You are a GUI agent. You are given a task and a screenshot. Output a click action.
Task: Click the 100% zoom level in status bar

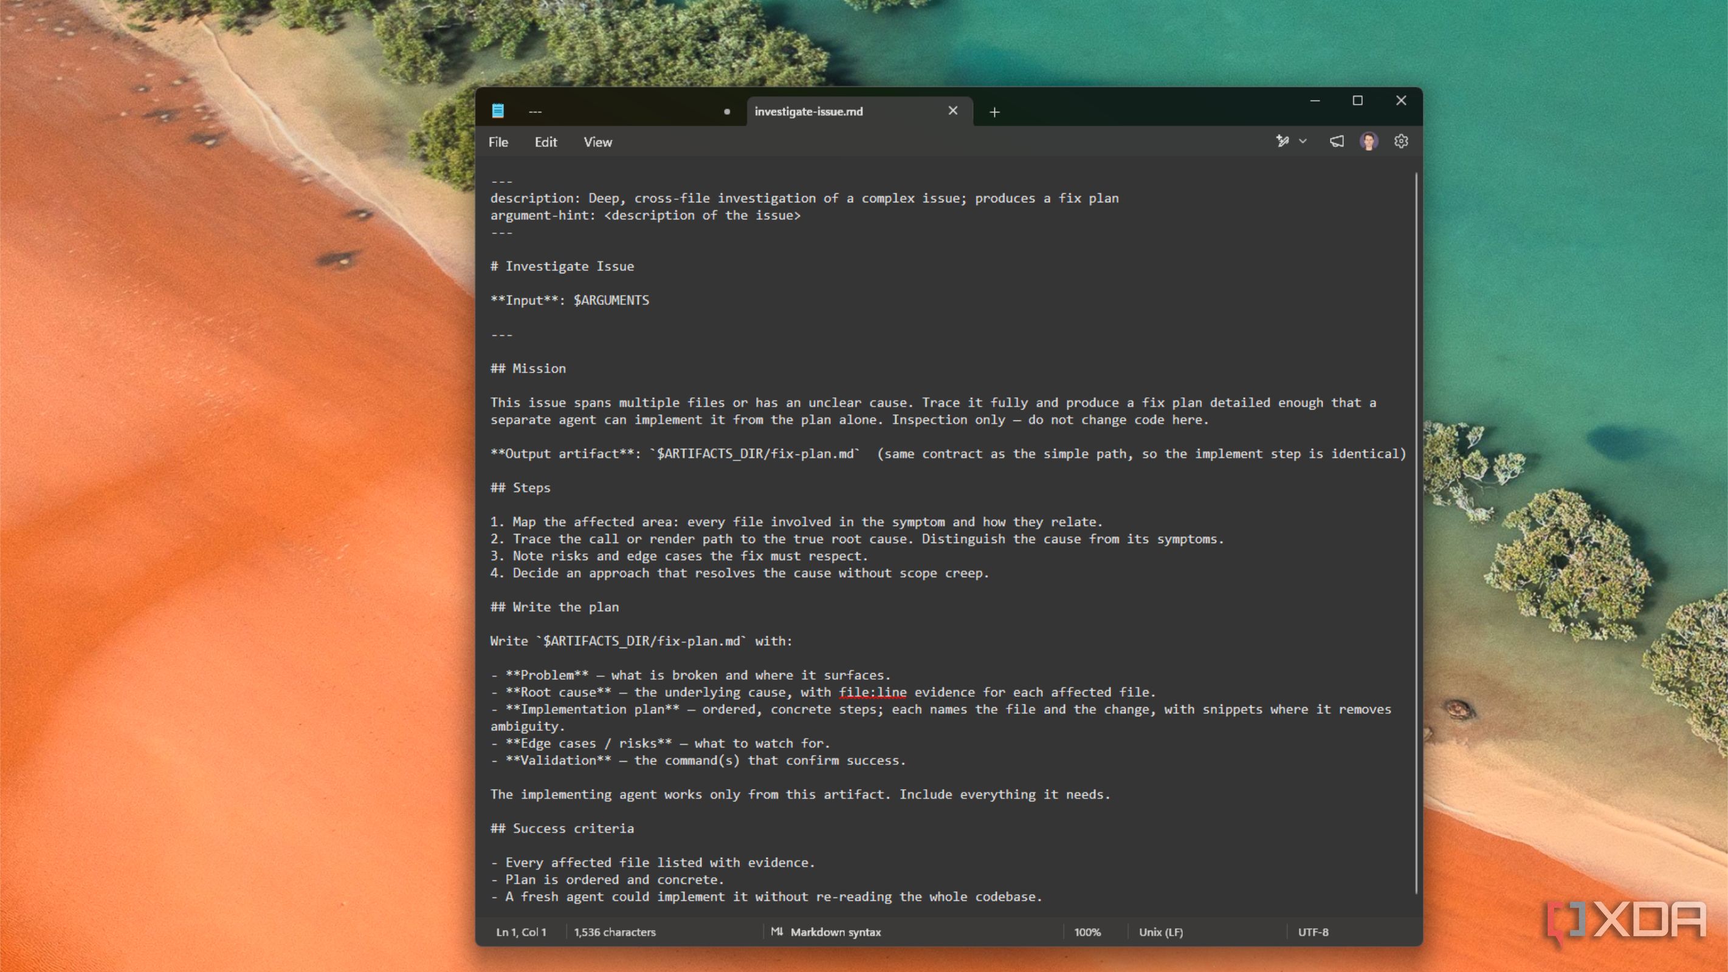click(x=1087, y=932)
